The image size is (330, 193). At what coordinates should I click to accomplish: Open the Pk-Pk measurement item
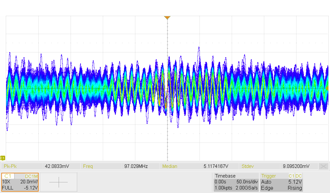click(x=40, y=166)
